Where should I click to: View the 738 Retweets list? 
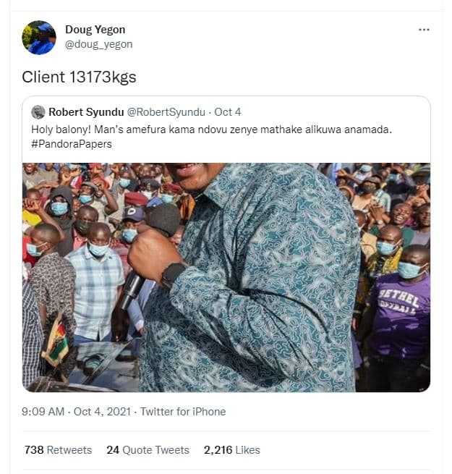[x=58, y=450]
